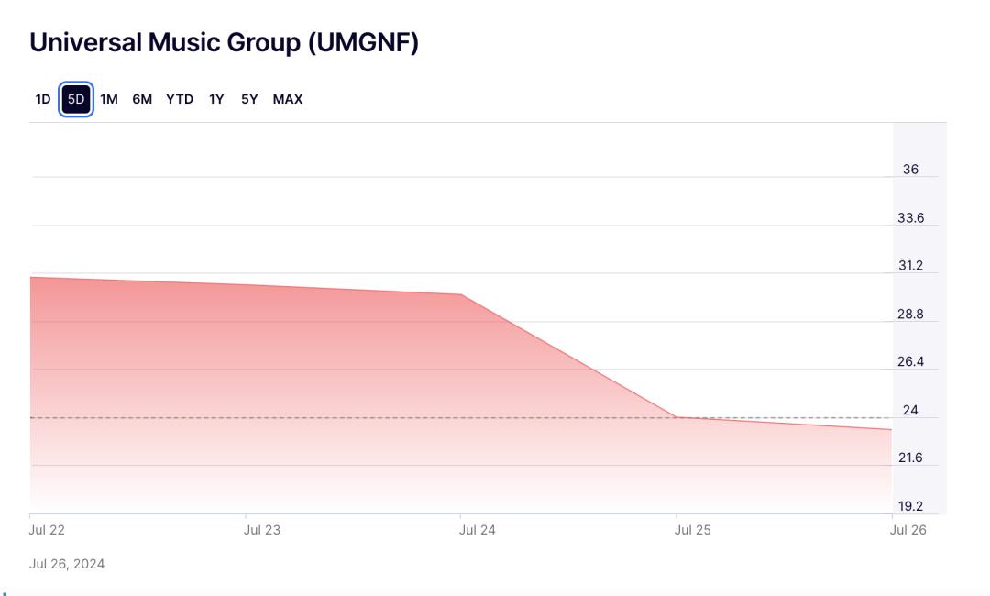Open the MAX time range

point(287,99)
